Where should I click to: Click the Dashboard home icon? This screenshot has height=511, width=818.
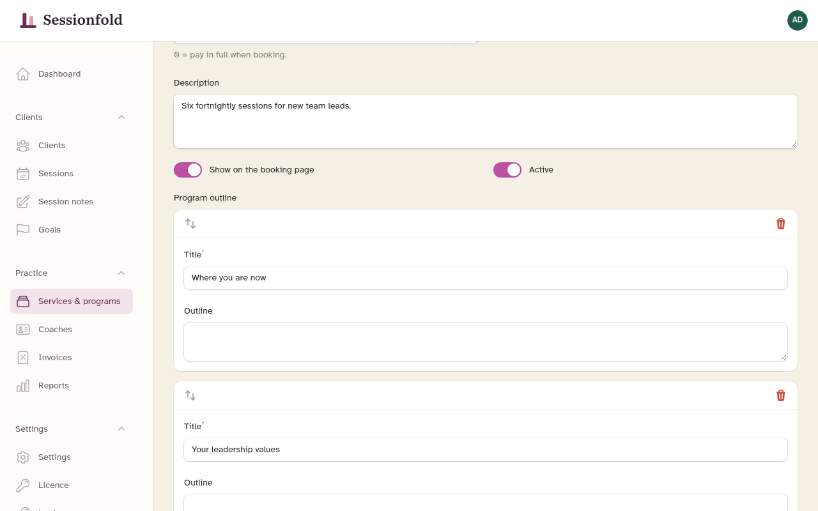tap(23, 74)
